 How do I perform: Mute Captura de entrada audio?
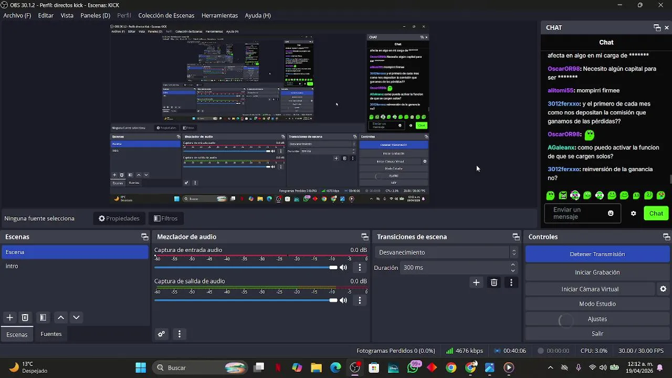point(343,268)
